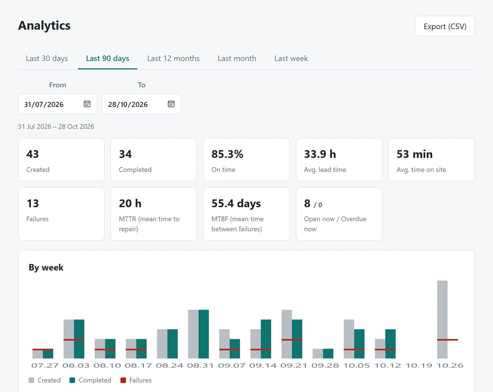Screen dimensions: 493x392
Task: Select the Last week tab
Action: click(291, 58)
